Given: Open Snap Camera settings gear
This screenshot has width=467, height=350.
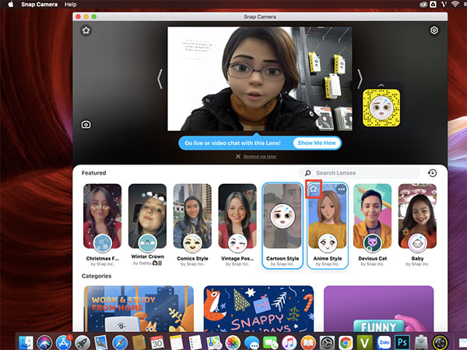Looking at the screenshot, I should pyautogui.click(x=434, y=30).
